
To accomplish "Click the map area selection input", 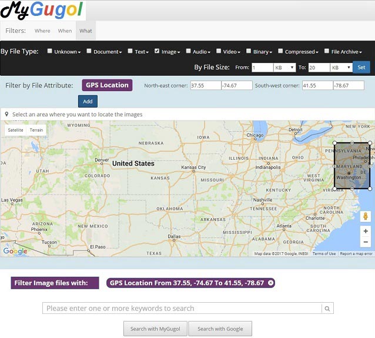I will pyautogui.click(x=187, y=115).
